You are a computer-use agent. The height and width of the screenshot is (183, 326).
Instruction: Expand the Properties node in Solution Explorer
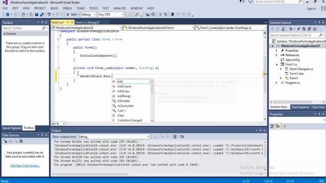[x=276, y=51]
